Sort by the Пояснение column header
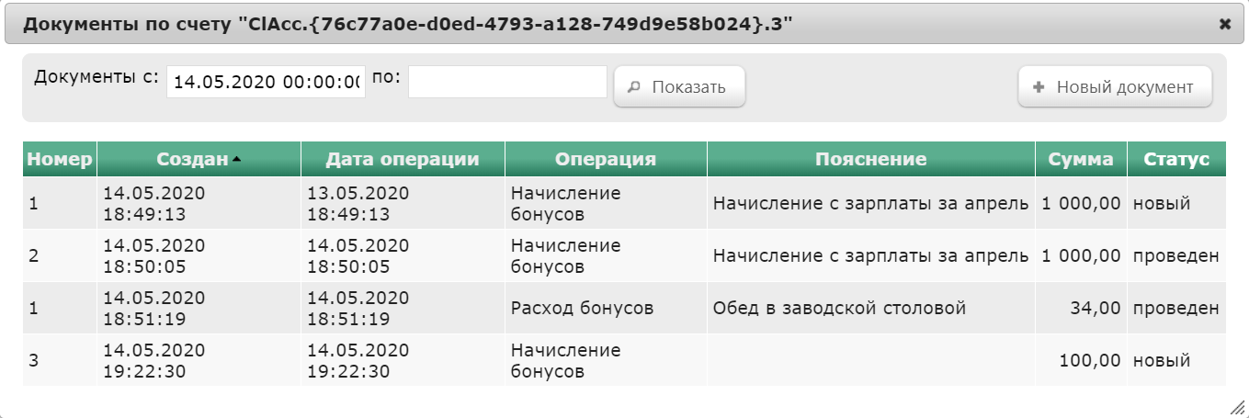The width and height of the screenshot is (1249, 418). click(871, 159)
